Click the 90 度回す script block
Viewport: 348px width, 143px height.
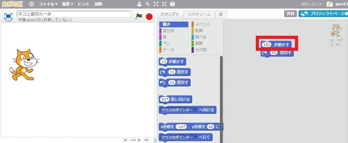(277, 53)
